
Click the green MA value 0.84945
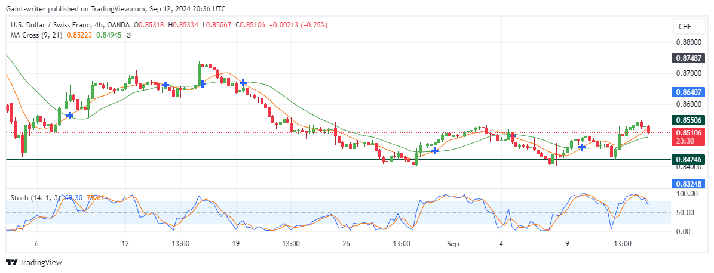pos(108,35)
